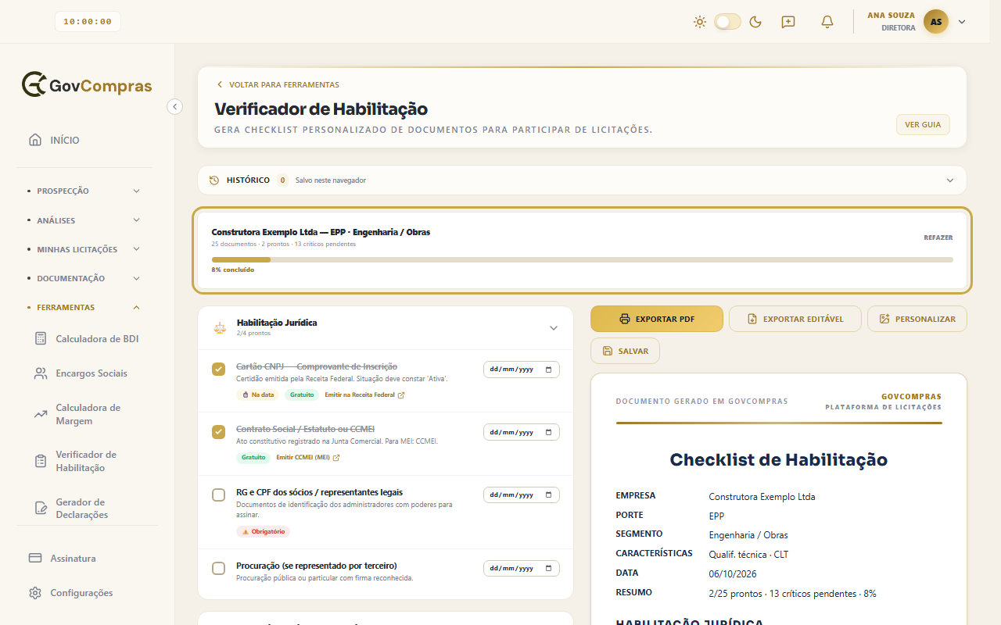Image resolution: width=1001 pixels, height=625 pixels.
Task: Click the date field for Cartão CNPJ
Action: [x=522, y=370]
